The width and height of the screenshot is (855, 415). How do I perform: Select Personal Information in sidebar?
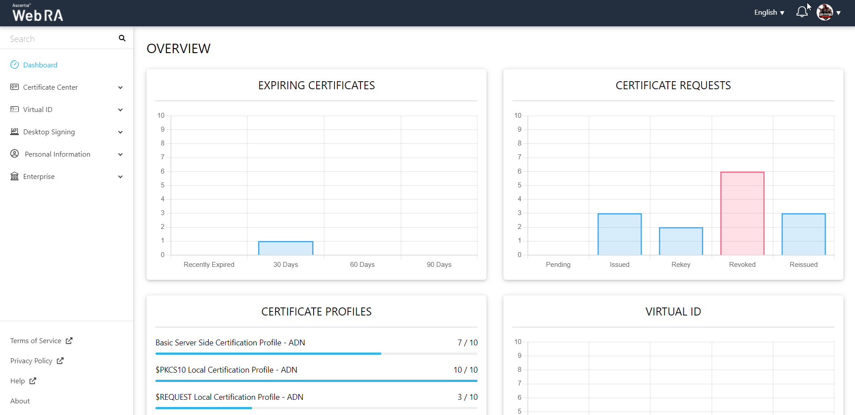57,154
